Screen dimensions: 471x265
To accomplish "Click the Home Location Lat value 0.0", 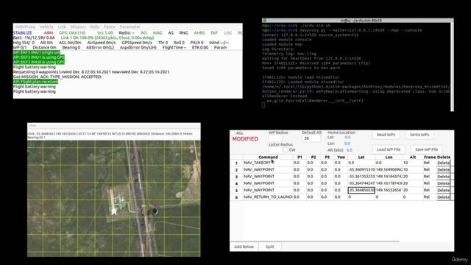I will (x=347, y=138).
